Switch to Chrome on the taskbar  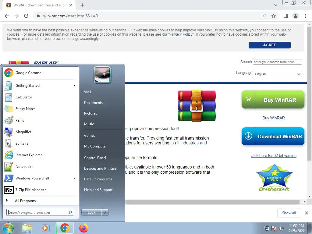pyautogui.click(x=65, y=228)
